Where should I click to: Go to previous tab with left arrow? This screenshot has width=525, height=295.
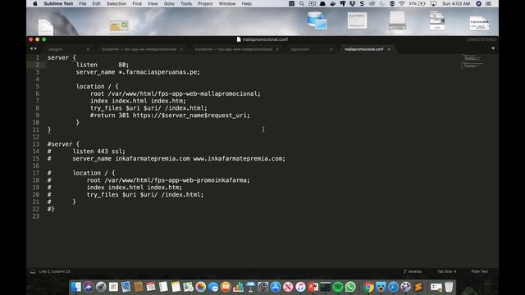pos(31,49)
